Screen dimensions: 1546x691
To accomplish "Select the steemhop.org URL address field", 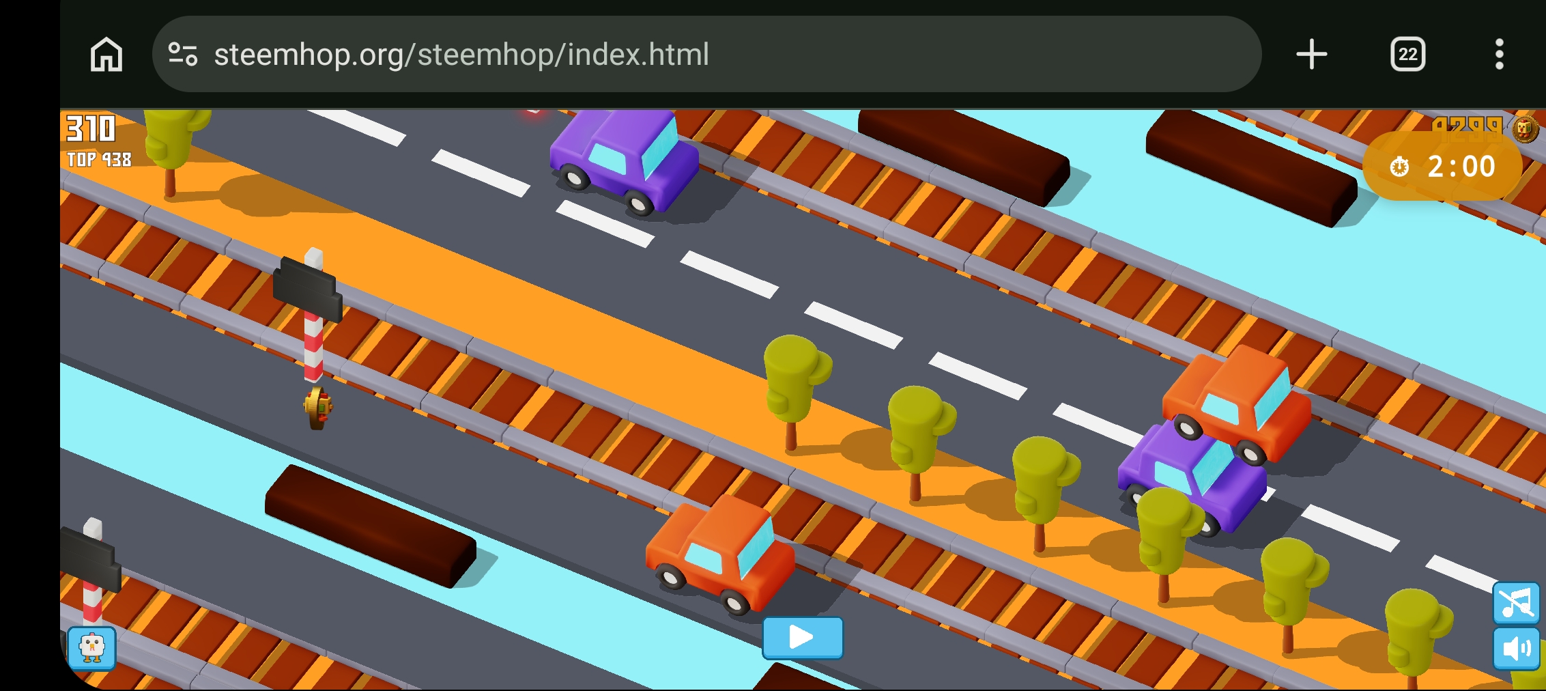I will tap(706, 54).
